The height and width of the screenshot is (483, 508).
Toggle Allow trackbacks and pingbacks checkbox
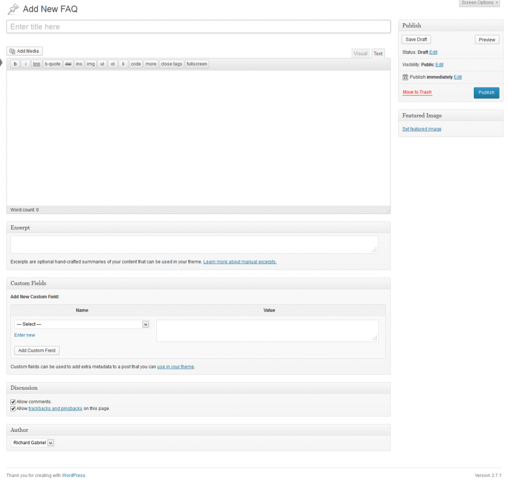click(x=13, y=409)
